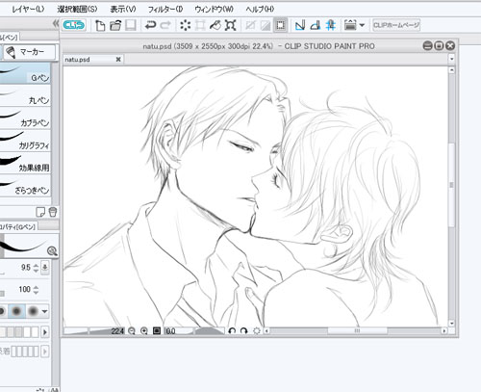Toggle Snap to ruler icon
The height and width of the screenshot is (392, 481).
click(300, 25)
